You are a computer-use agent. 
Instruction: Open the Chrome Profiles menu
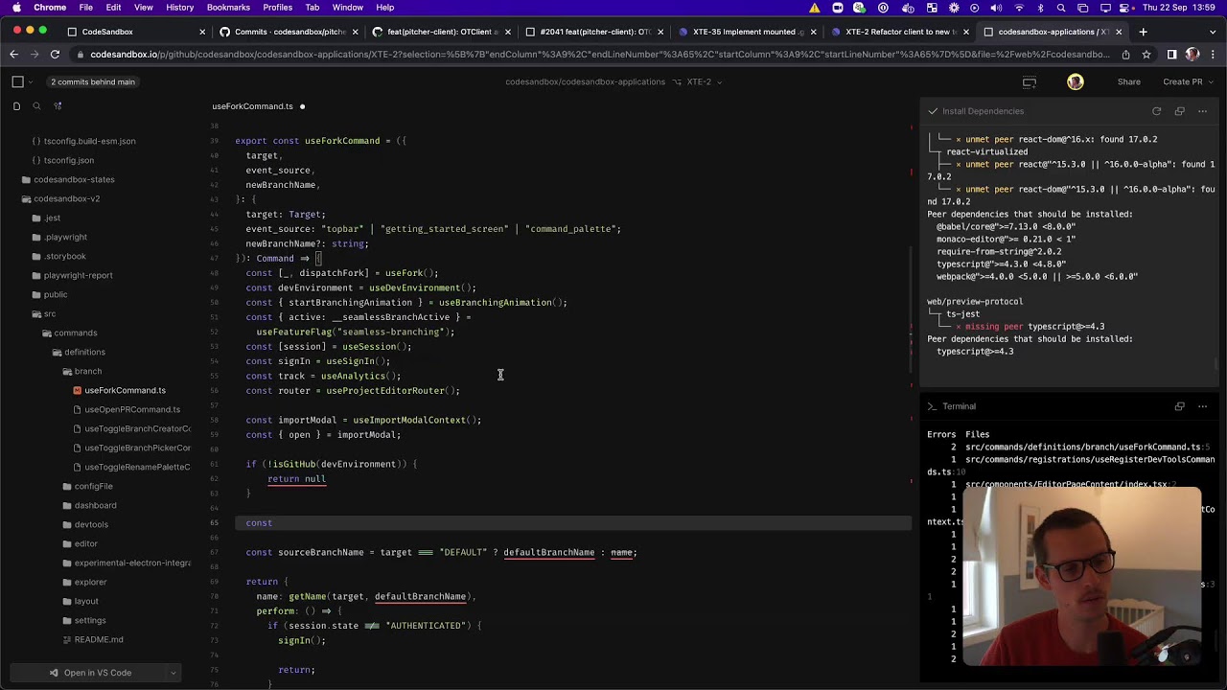[x=278, y=8]
